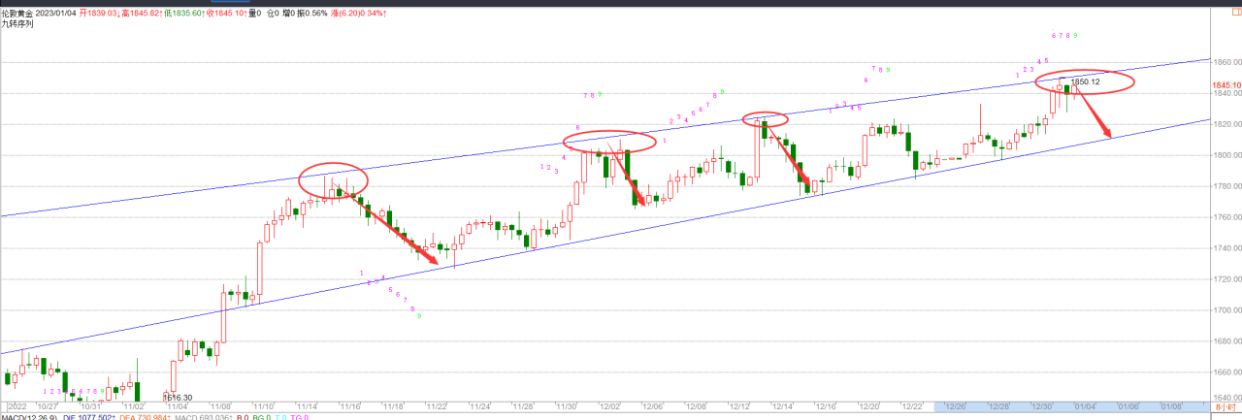This screenshot has width=1242, height=420.
Task: Click the 九转序列 indicator label
Action: [16, 23]
